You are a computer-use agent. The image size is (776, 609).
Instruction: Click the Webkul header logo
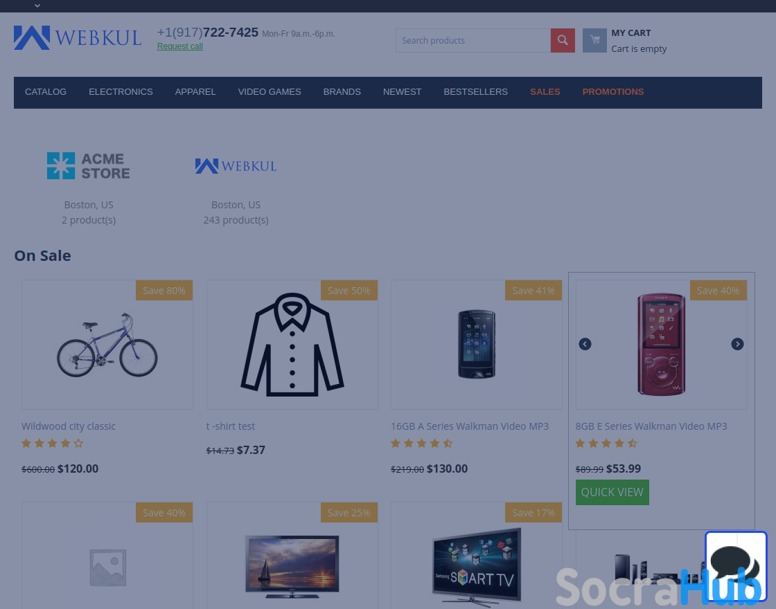click(78, 37)
